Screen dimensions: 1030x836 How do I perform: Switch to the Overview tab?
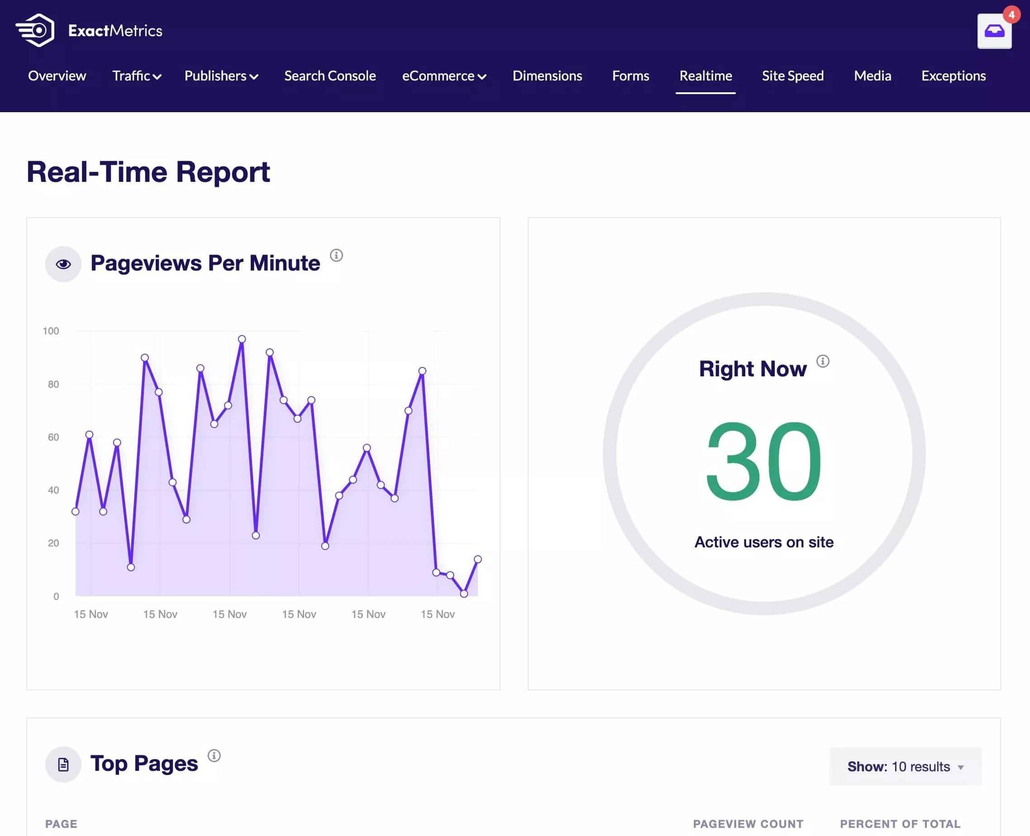tap(57, 76)
